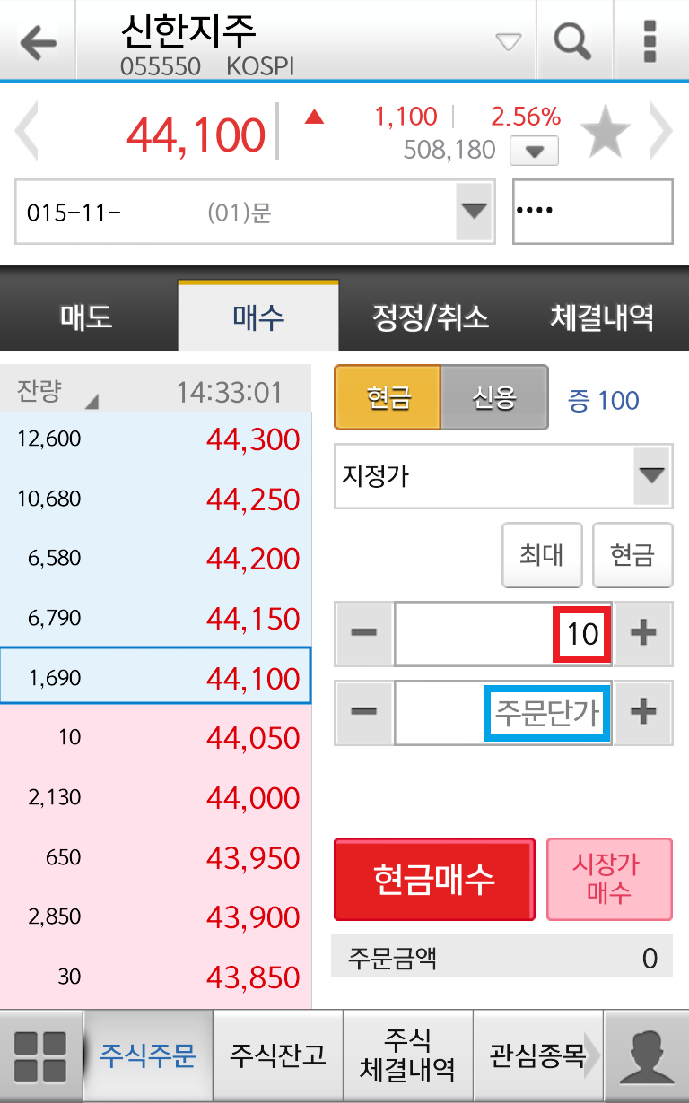Select 신용 credit toggle
This screenshot has width=689, height=1103.
tap(494, 397)
